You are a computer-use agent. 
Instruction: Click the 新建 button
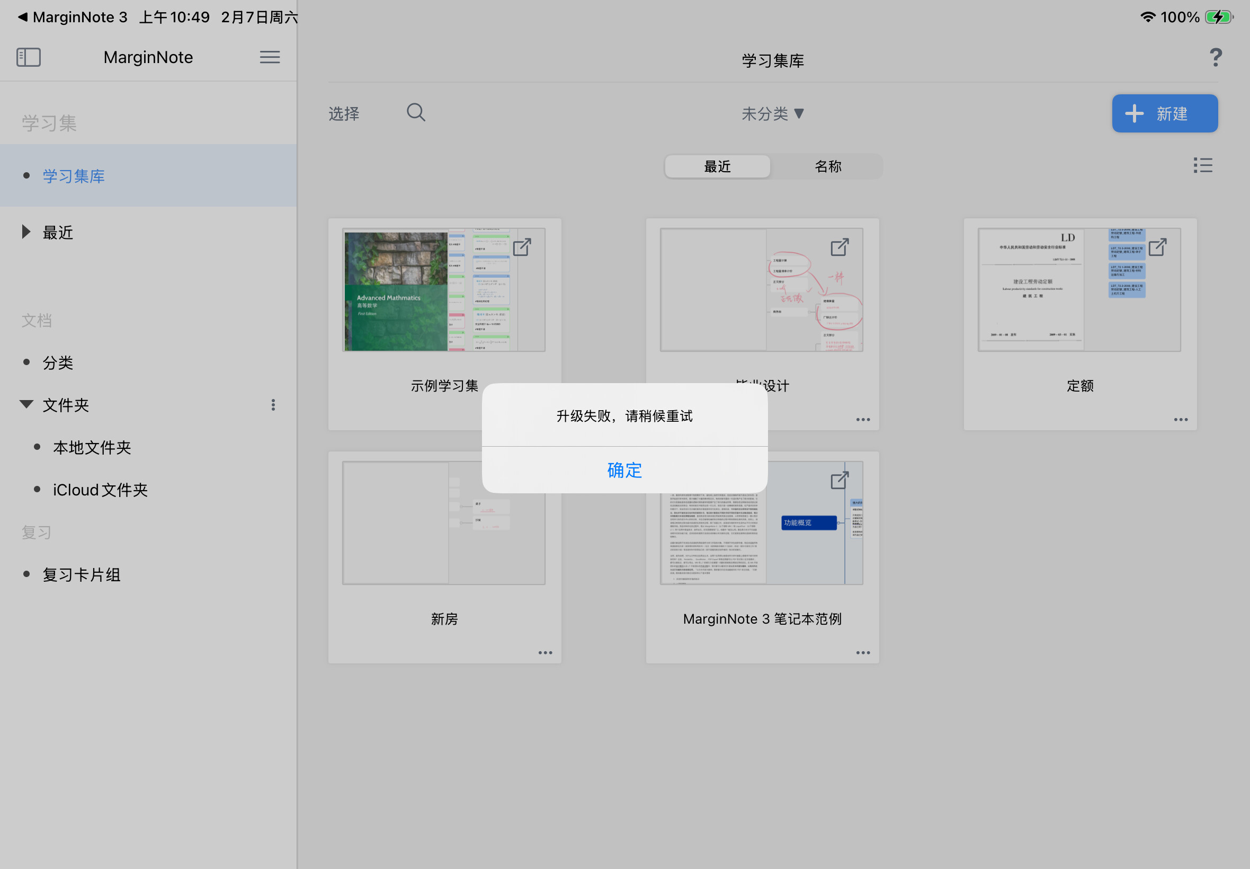pos(1165,113)
